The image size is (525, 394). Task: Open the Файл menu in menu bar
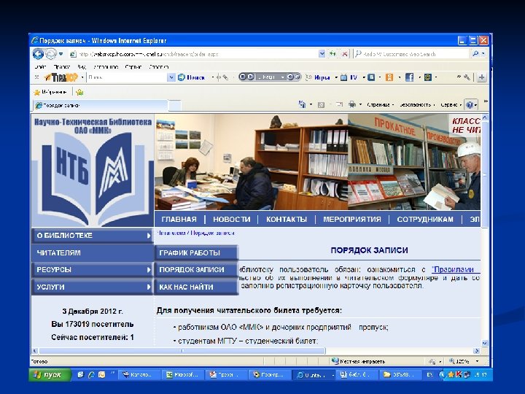pos(40,66)
